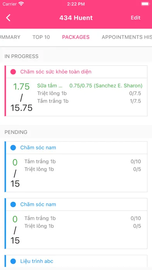Select the PACKAGES tab
Viewport: 152px width, 270px height.
[76, 37]
